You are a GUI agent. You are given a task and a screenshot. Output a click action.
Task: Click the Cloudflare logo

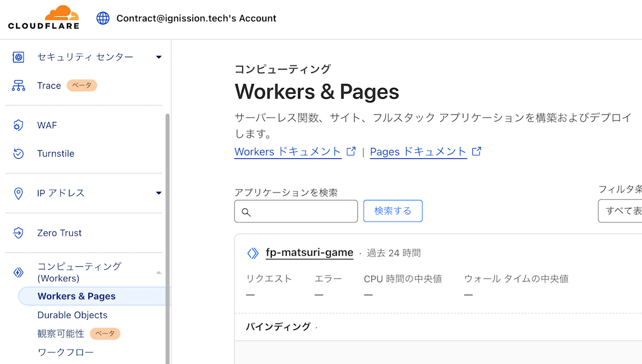point(44,18)
